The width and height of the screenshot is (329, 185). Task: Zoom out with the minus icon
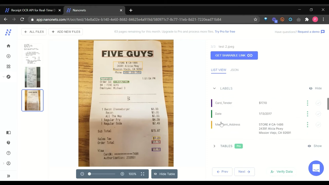82,174
